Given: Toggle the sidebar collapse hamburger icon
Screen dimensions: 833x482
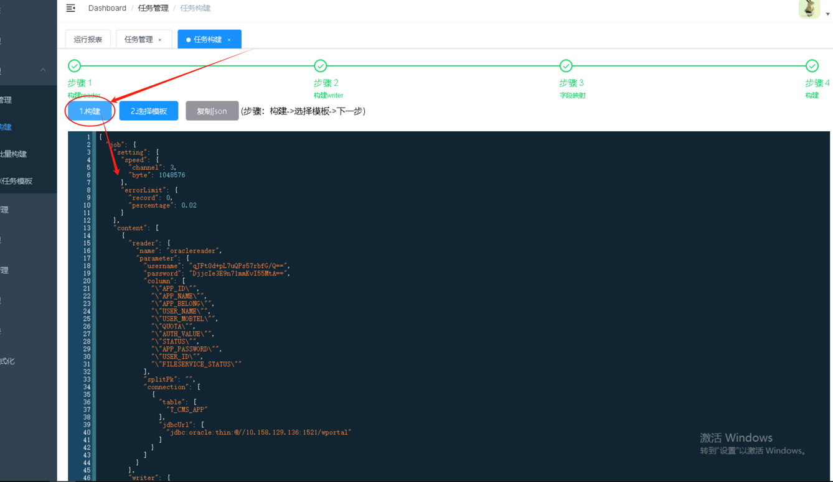Looking at the screenshot, I should coord(70,8).
